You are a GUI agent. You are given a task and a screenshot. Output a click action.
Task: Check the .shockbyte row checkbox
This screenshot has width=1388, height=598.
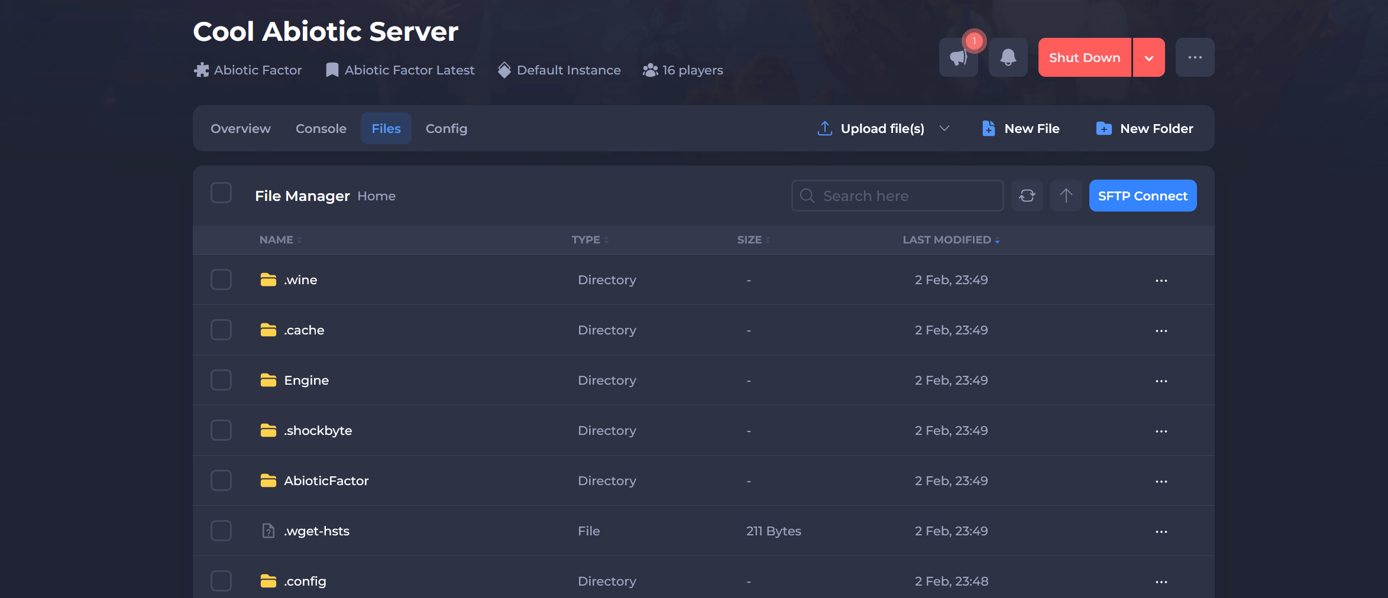221,430
